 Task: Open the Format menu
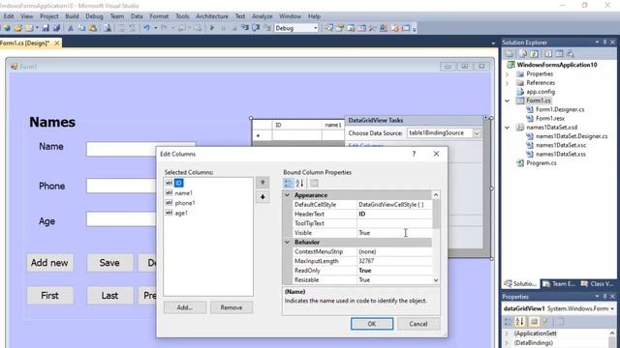tap(159, 16)
